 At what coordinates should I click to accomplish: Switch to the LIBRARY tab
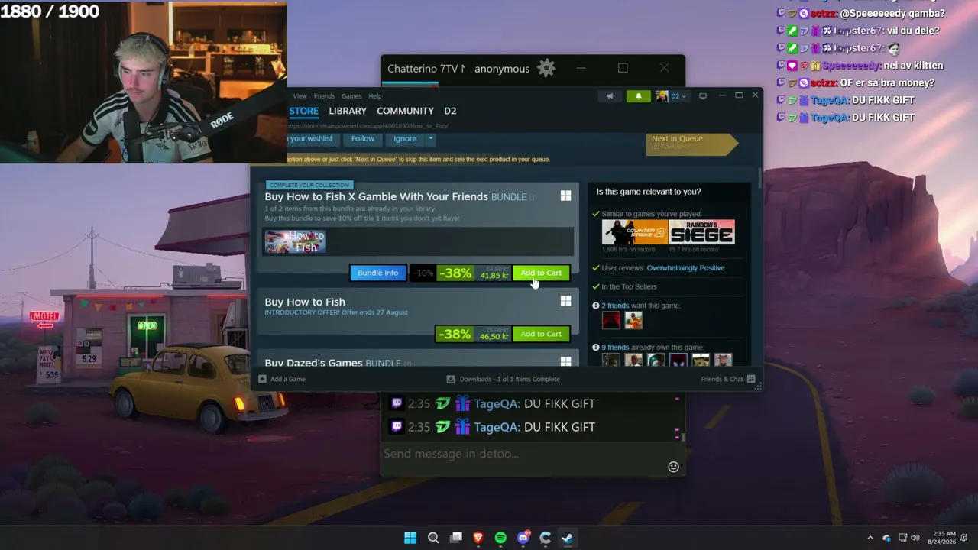coord(348,111)
